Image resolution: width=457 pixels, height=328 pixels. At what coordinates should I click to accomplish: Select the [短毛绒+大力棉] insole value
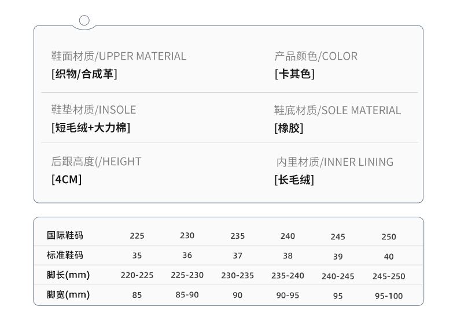point(91,128)
